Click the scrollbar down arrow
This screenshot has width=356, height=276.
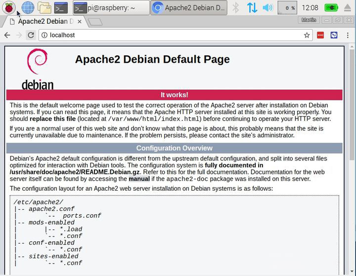352,271
